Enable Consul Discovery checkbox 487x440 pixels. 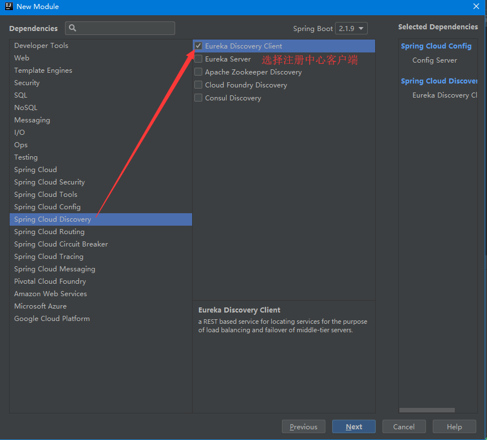coord(198,98)
